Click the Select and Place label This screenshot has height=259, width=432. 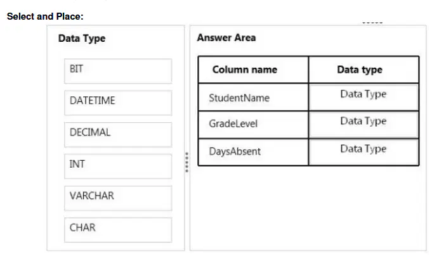[x=45, y=16]
